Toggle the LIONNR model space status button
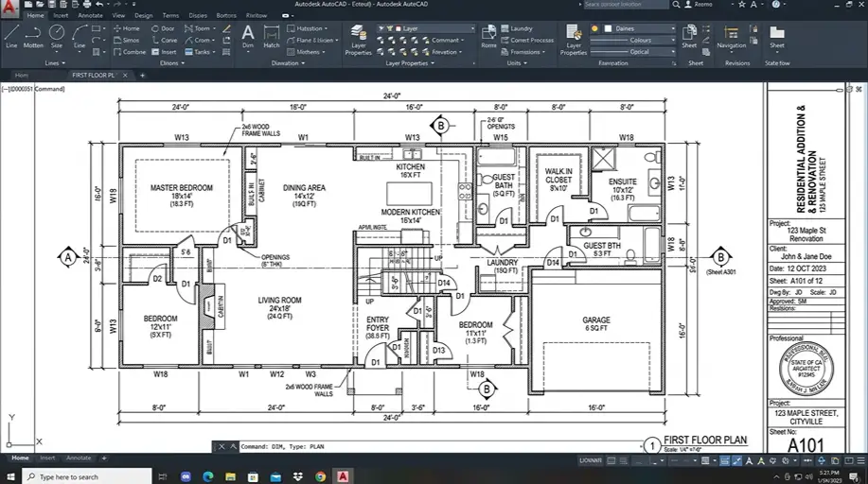 (x=590, y=460)
